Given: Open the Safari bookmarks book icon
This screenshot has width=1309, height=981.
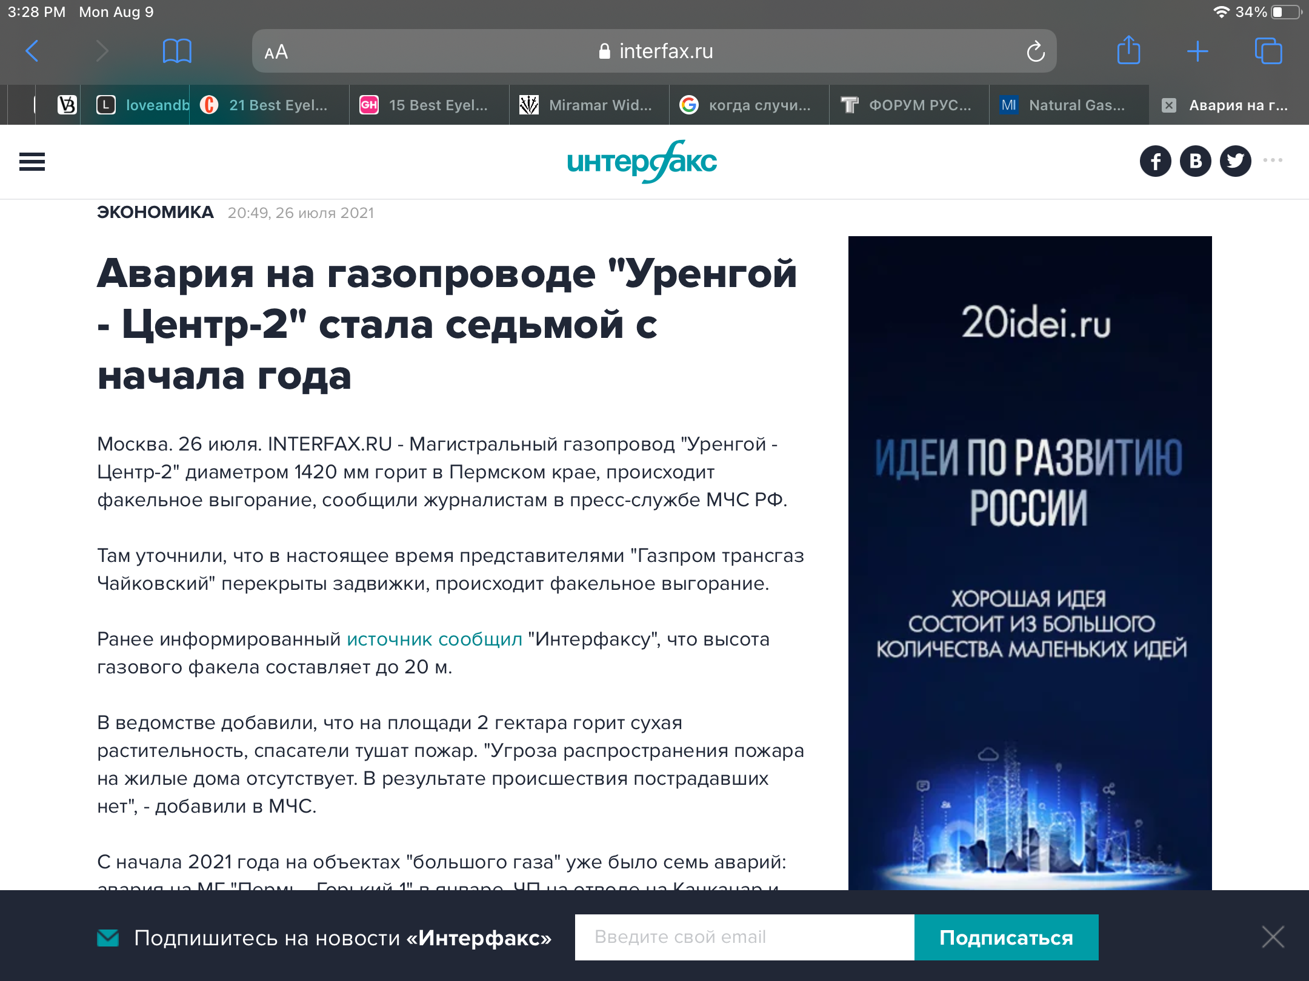Looking at the screenshot, I should click(x=177, y=51).
